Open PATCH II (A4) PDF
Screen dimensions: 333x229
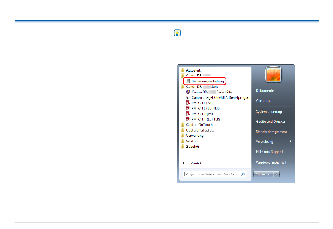(202, 103)
